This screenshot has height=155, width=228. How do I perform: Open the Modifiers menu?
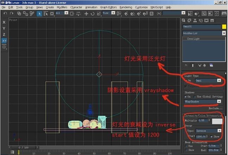point(62,7)
